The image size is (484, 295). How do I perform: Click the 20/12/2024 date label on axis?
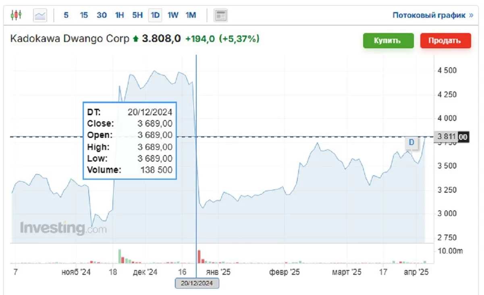(x=197, y=283)
